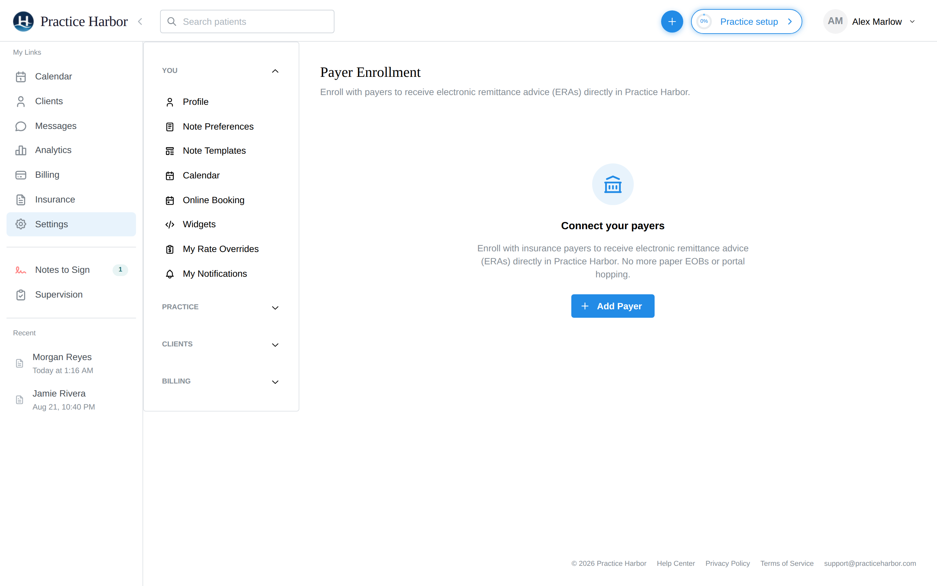Screen dimensions: 937x586
Task: Click the Insurance document icon
Action: (x=21, y=200)
